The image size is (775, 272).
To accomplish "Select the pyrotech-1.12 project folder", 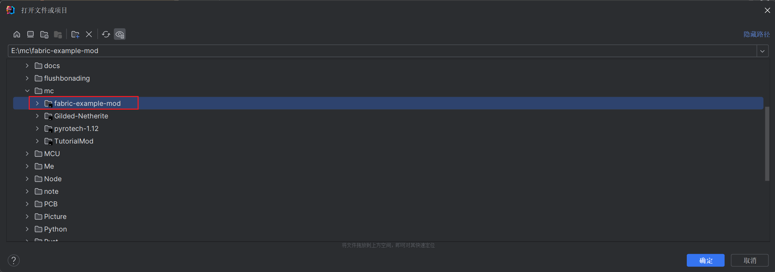I will click(x=76, y=128).
